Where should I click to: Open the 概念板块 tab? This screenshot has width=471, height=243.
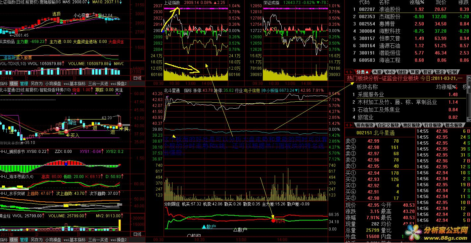click(x=454, y=125)
